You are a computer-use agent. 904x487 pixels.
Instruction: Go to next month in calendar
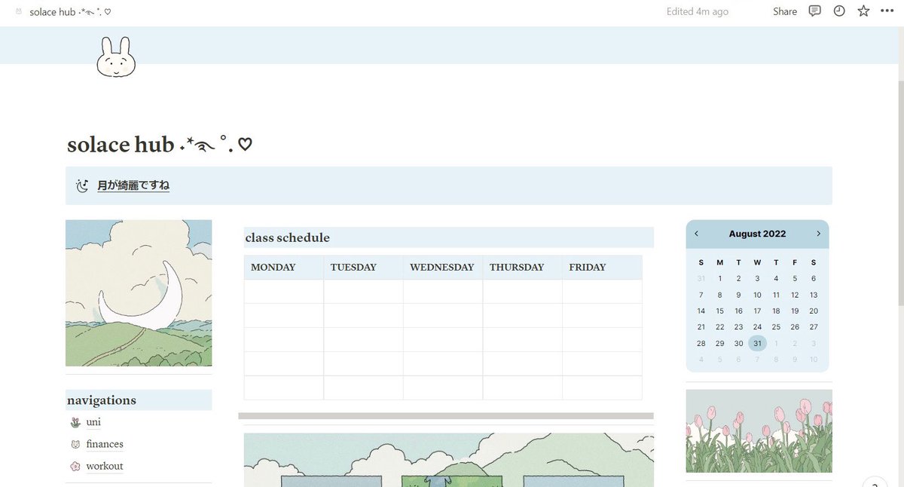[x=818, y=234]
